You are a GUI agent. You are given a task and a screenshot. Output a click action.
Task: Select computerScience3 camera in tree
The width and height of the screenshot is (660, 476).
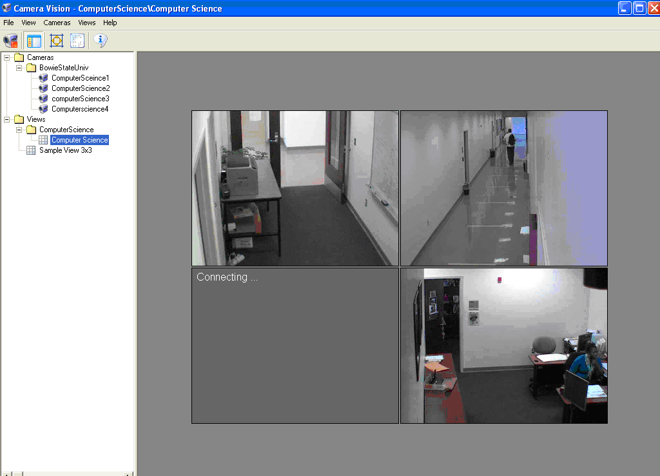(81, 99)
